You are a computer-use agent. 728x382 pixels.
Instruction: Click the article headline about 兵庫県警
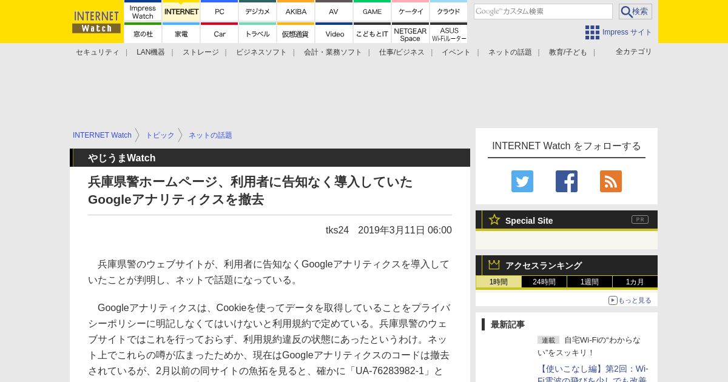250,190
